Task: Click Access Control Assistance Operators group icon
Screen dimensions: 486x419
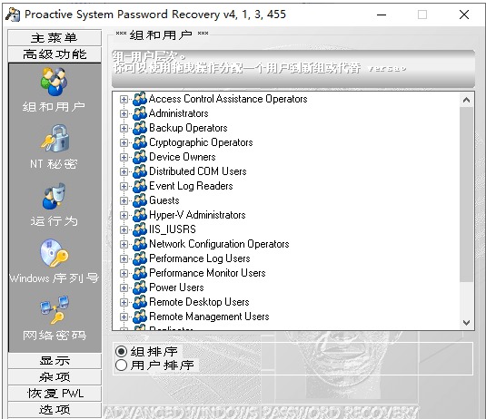Action: pyautogui.click(x=140, y=99)
